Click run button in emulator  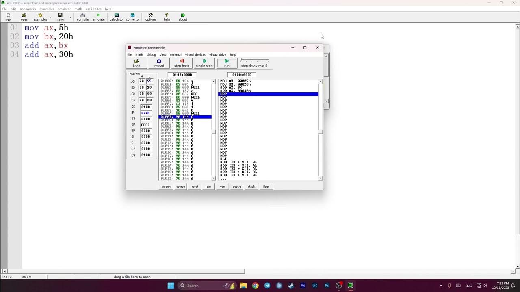(x=227, y=63)
